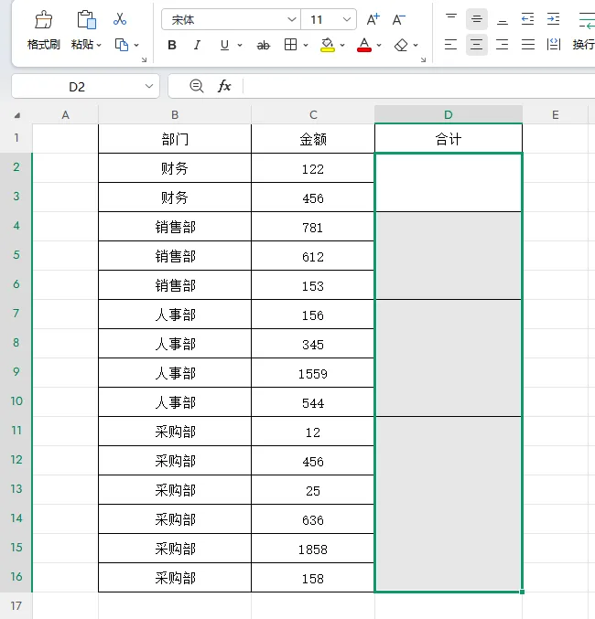Click the Decrease Indent icon
This screenshot has height=619, width=595.
pos(528,18)
